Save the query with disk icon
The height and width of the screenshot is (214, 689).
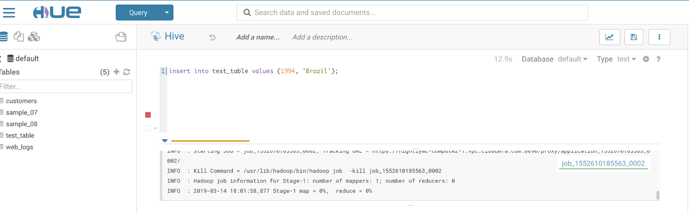coord(634,37)
